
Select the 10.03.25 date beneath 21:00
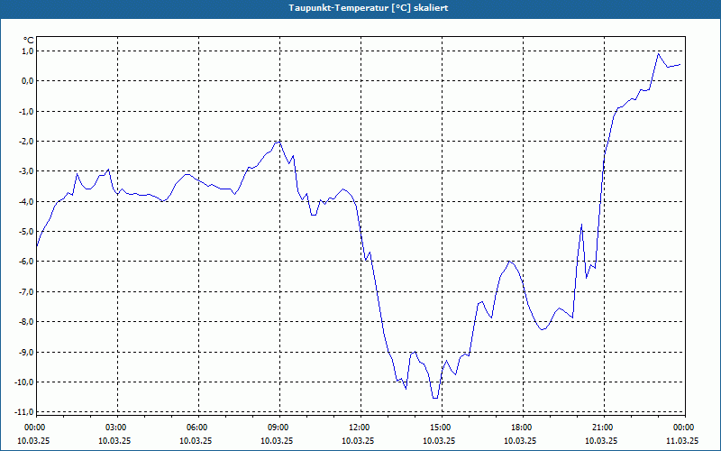(x=601, y=440)
